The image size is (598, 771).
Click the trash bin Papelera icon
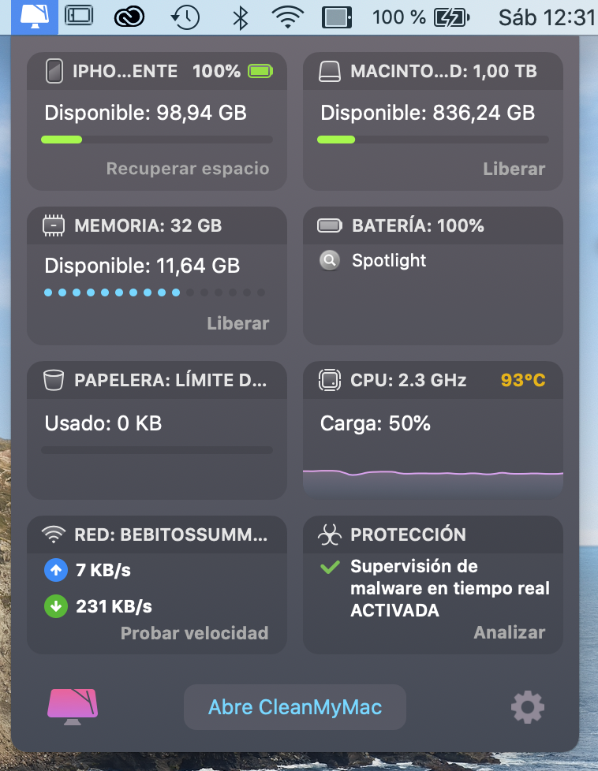click(x=54, y=381)
